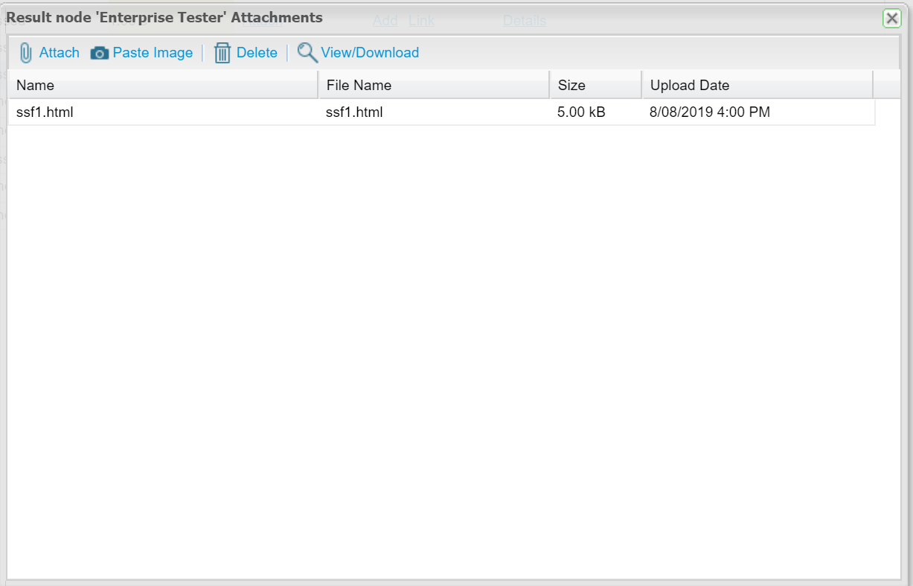913x586 pixels.
Task: Select ssf1.html in the Name column
Action: point(45,112)
